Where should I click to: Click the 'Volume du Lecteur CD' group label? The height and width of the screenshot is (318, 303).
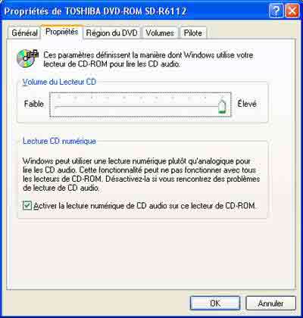coord(59,82)
